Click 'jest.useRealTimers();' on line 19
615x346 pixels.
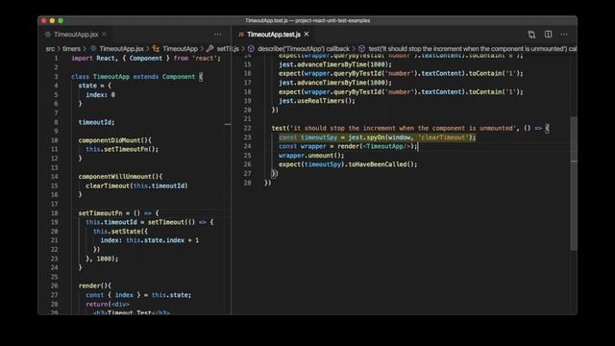(317, 101)
